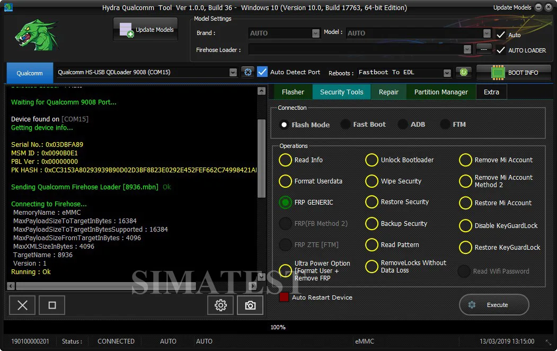This screenshot has height=351, width=557.
Task: Click the green reboot icon next to Reboots
Action: (463, 73)
